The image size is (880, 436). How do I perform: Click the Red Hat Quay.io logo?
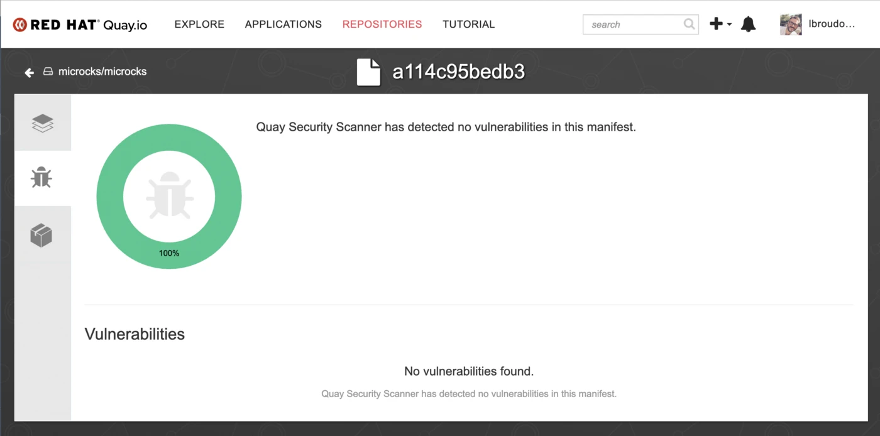pos(80,25)
